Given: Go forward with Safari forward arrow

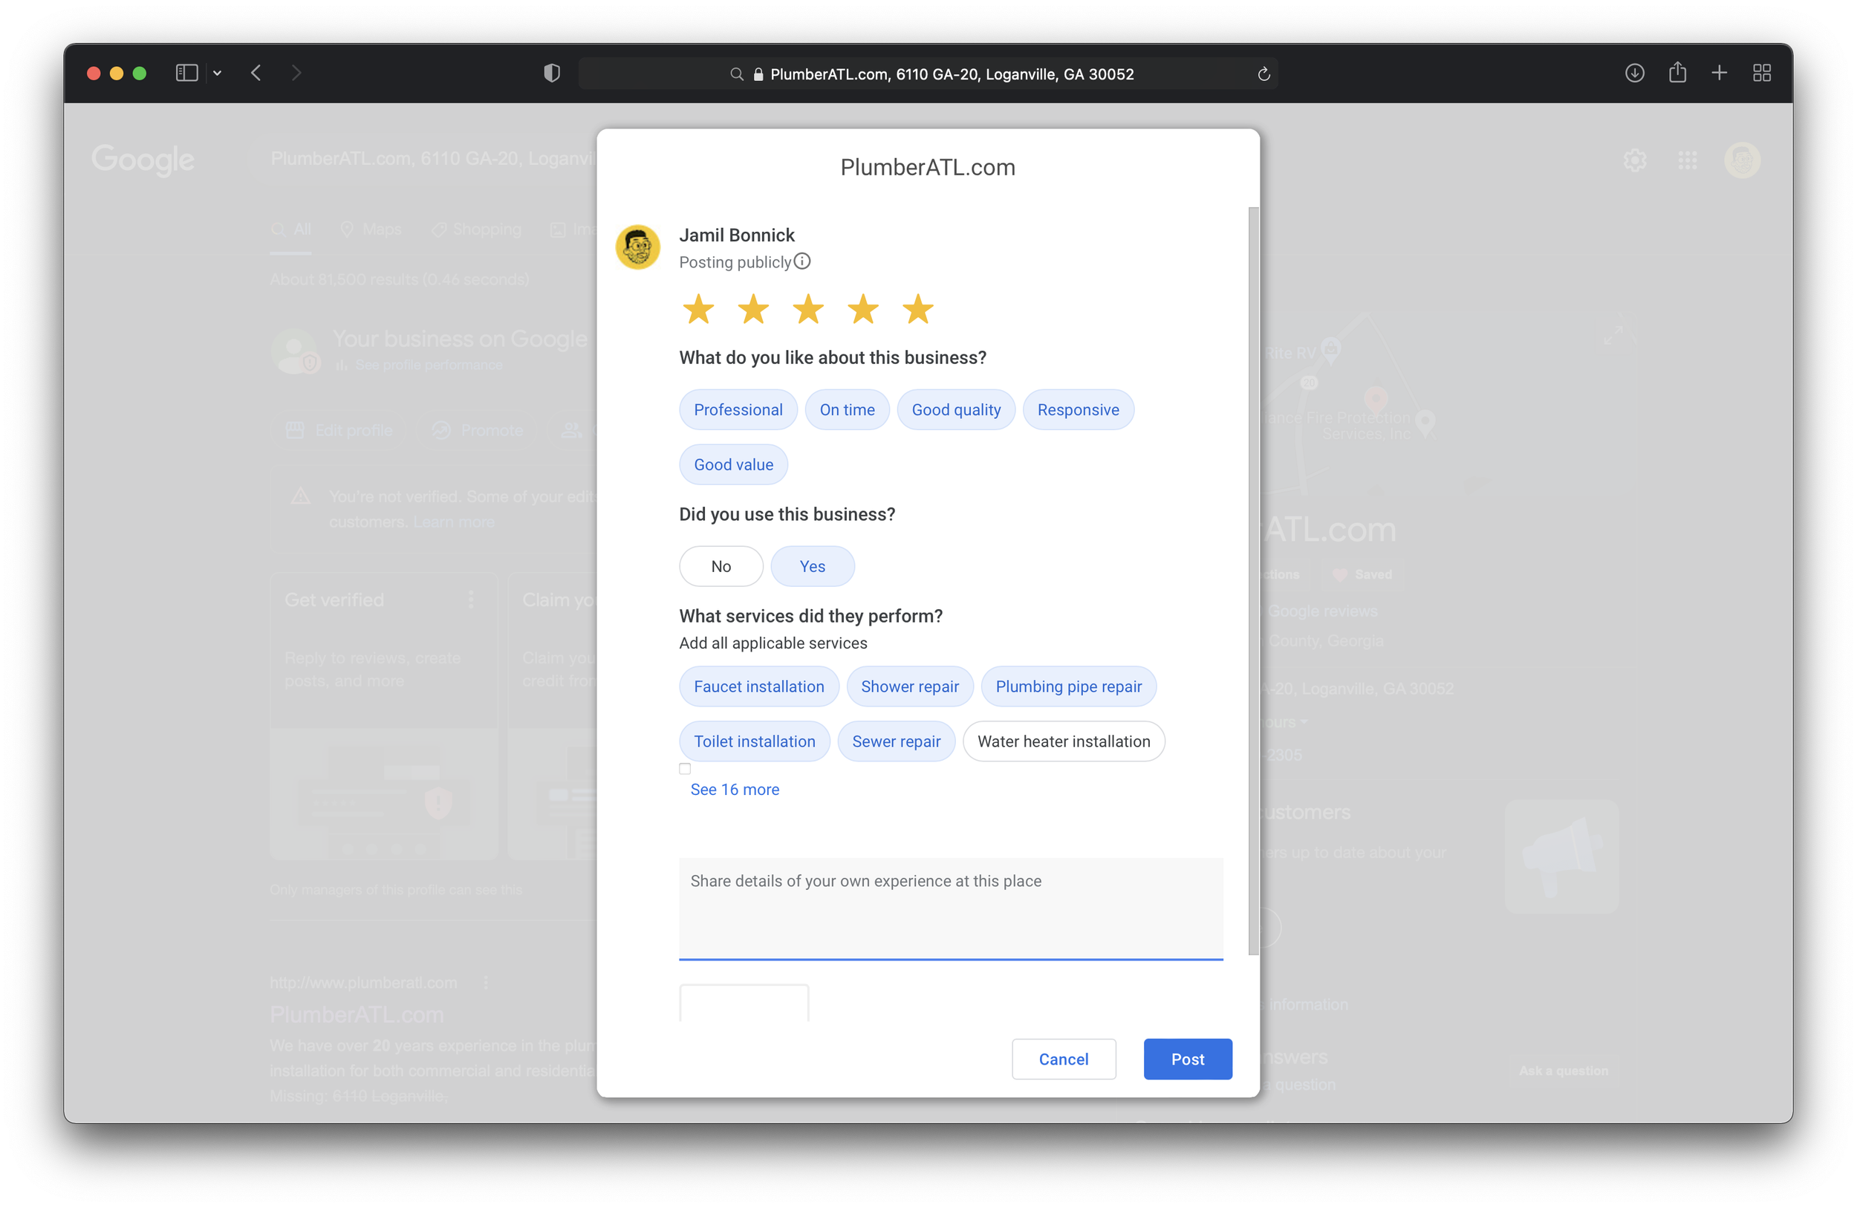Looking at the screenshot, I should click(x=296, y=74).
